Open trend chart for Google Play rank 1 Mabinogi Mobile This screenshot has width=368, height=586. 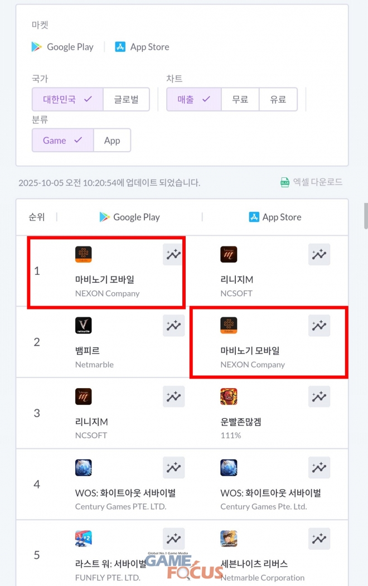(x=173, y=254)
